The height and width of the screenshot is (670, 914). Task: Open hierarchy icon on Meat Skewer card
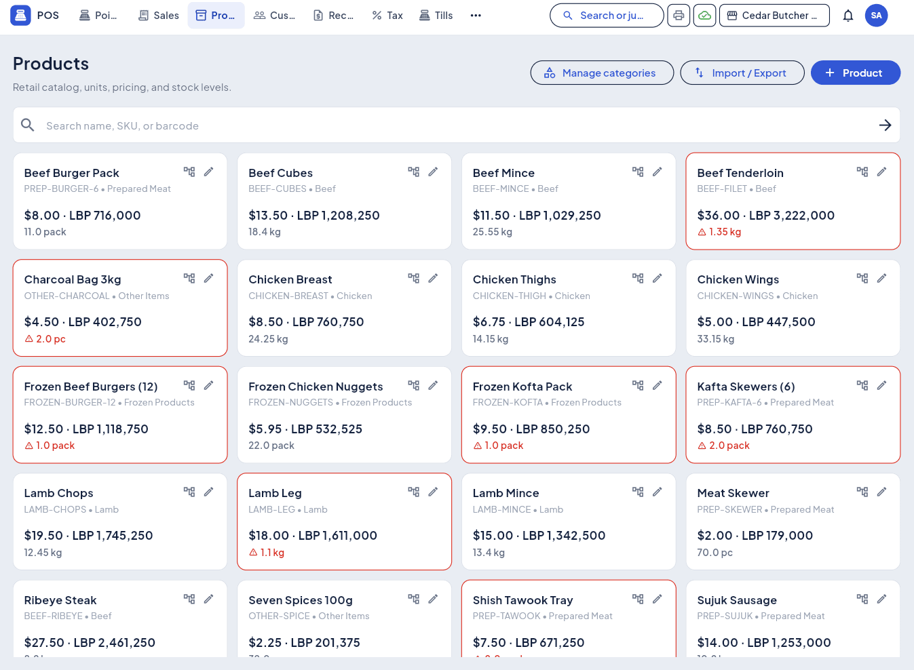click(x=862, y=492)
